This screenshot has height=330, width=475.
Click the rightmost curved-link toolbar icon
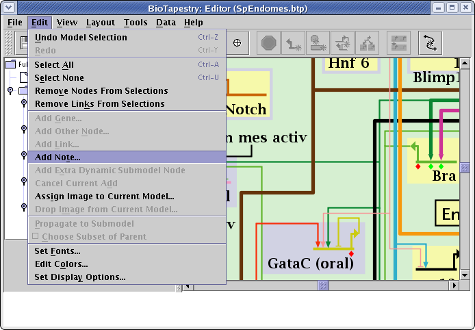point(430,43)
